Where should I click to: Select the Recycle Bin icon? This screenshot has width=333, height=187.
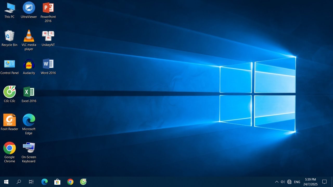tap(10, 38)
